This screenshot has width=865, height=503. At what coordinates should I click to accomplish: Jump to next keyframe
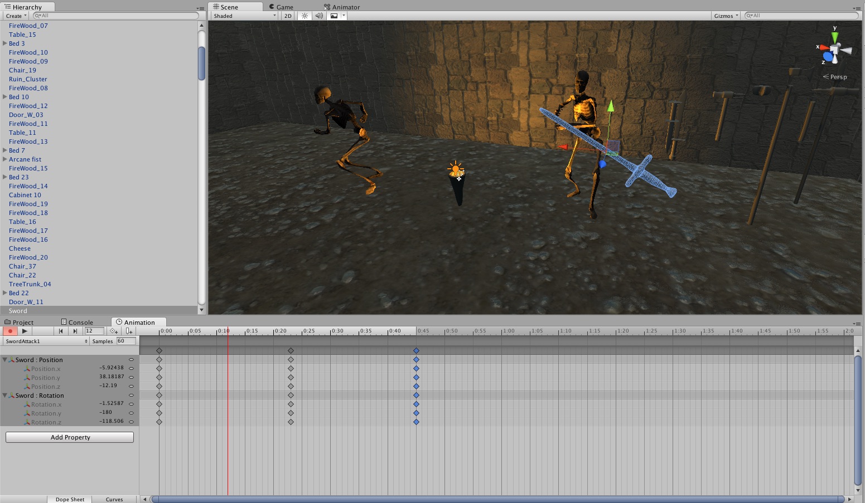[75, 331]
